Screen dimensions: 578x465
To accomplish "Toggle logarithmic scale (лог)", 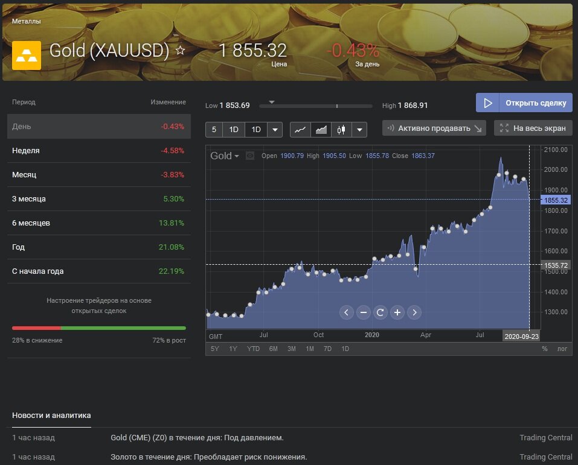I will pyautogui.click(x=562, y=349).
